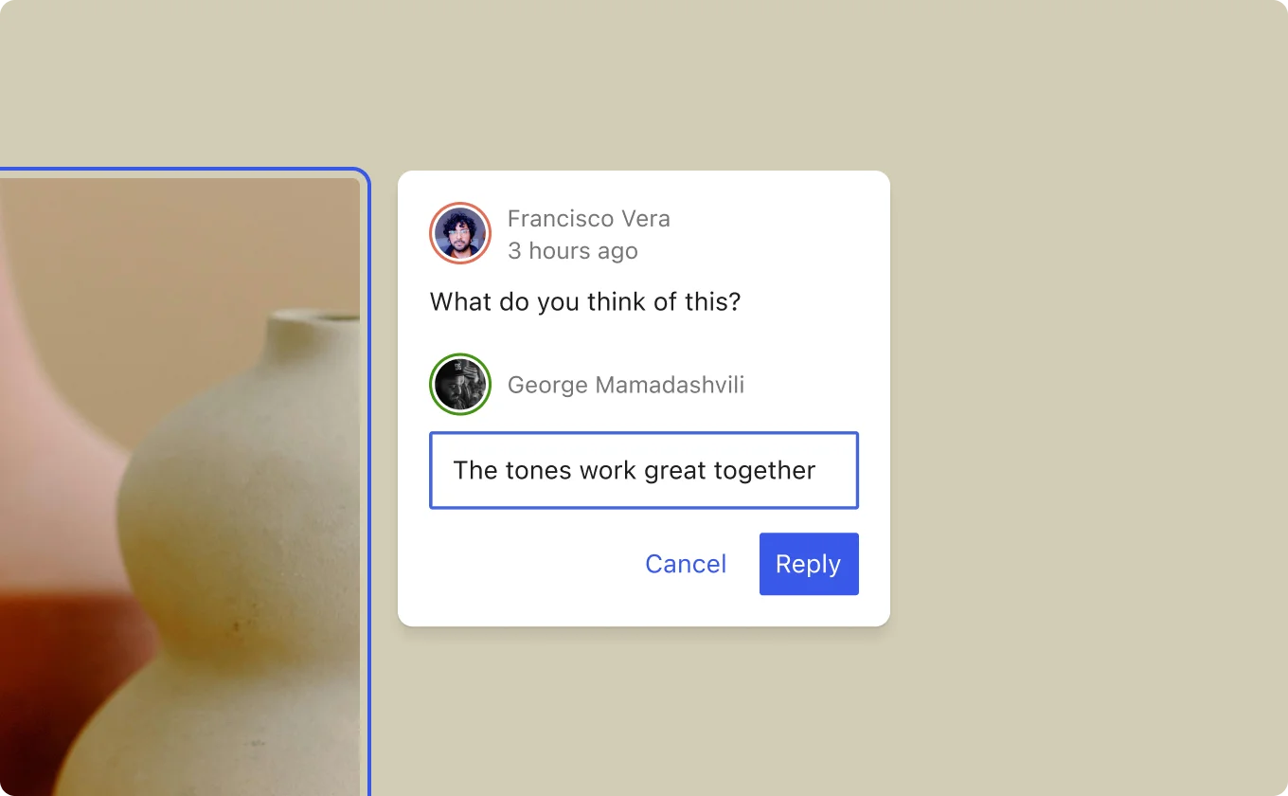Viewport: 1288px width, 796px height.
Task: Click the comment "What do you think of this?"
Action: (584, 302)
